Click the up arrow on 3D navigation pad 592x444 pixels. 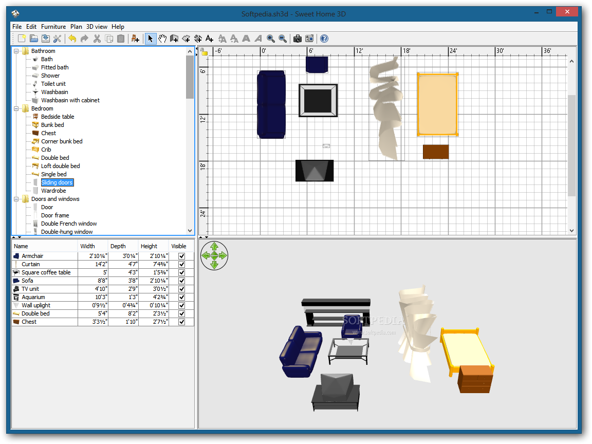click(214, 246)
